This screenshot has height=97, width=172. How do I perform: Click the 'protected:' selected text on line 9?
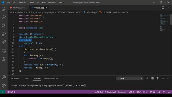tap(25, 40)
